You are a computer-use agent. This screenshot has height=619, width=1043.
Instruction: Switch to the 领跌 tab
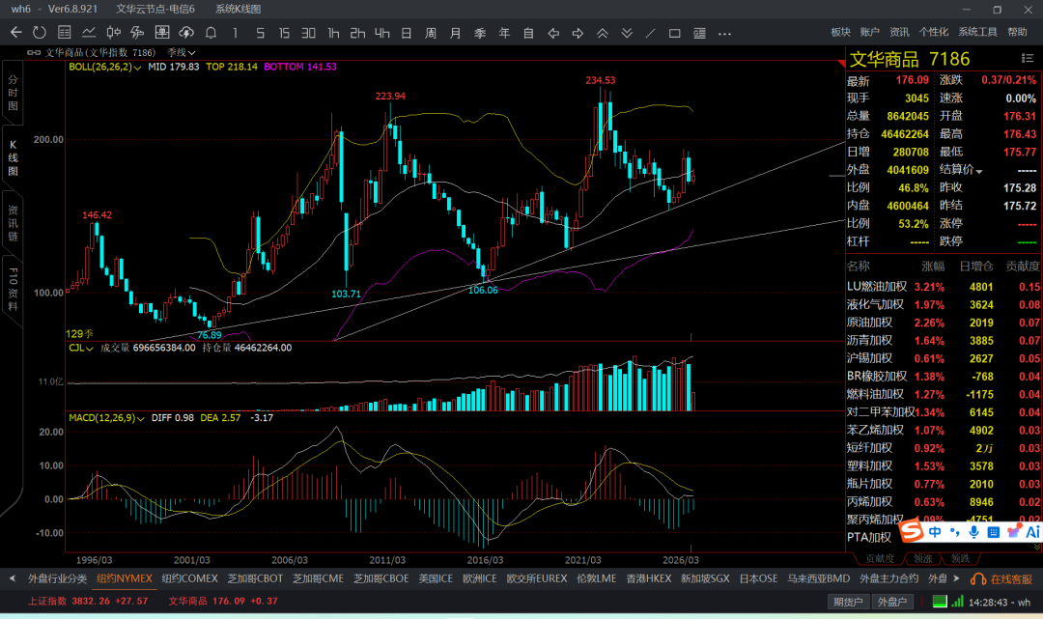pos(960,558)
